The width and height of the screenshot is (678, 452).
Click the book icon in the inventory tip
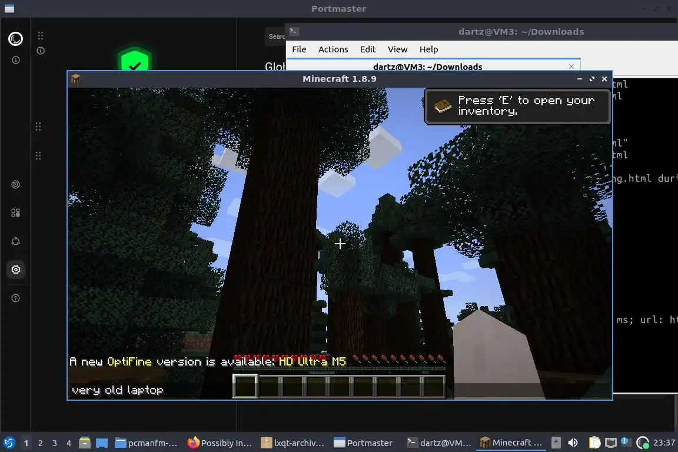tap(443, 106)
